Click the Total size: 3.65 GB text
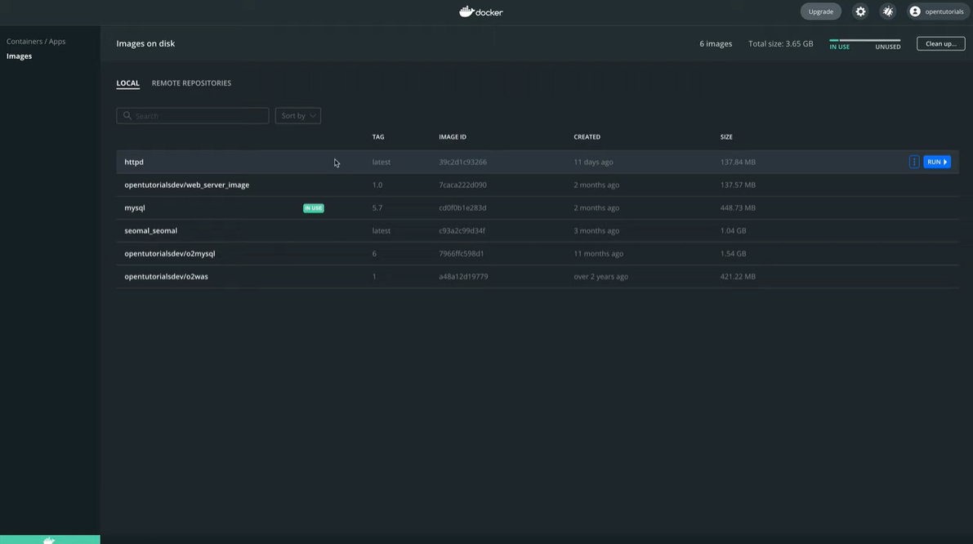 pyautogui.click(x=781, y=44)
